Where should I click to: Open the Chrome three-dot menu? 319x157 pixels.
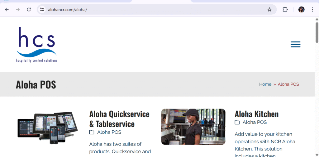[312, 10]
